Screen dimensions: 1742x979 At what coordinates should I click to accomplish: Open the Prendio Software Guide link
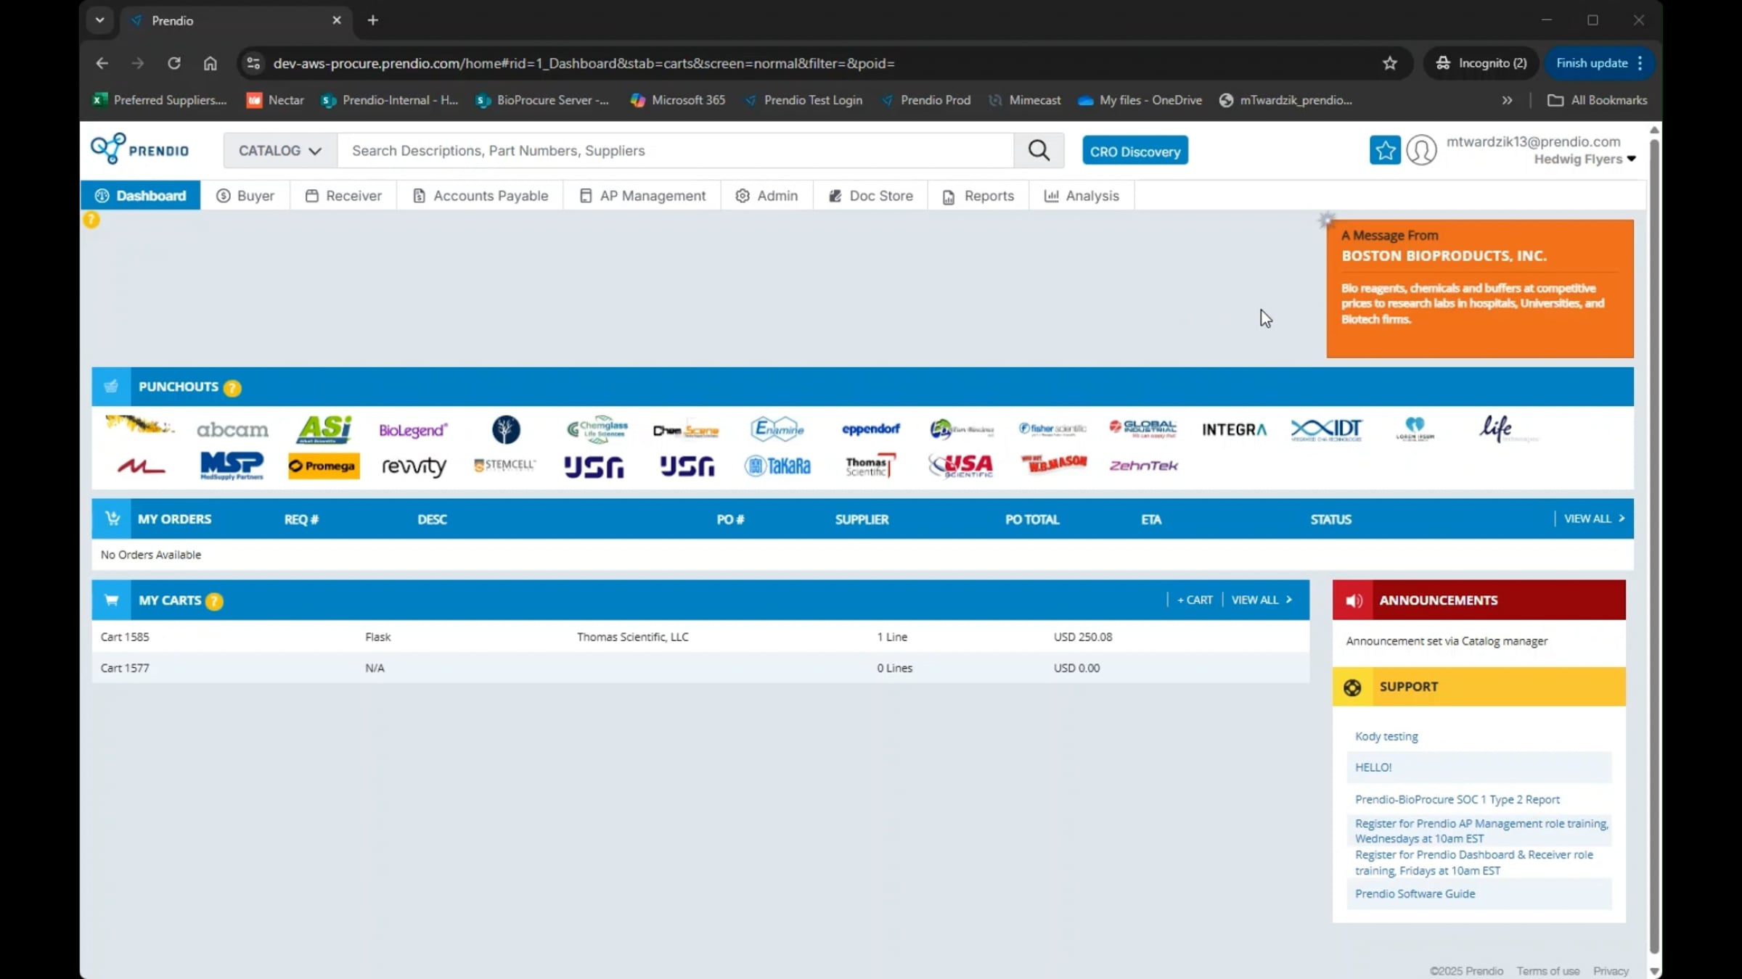[x=1415, y=894]
